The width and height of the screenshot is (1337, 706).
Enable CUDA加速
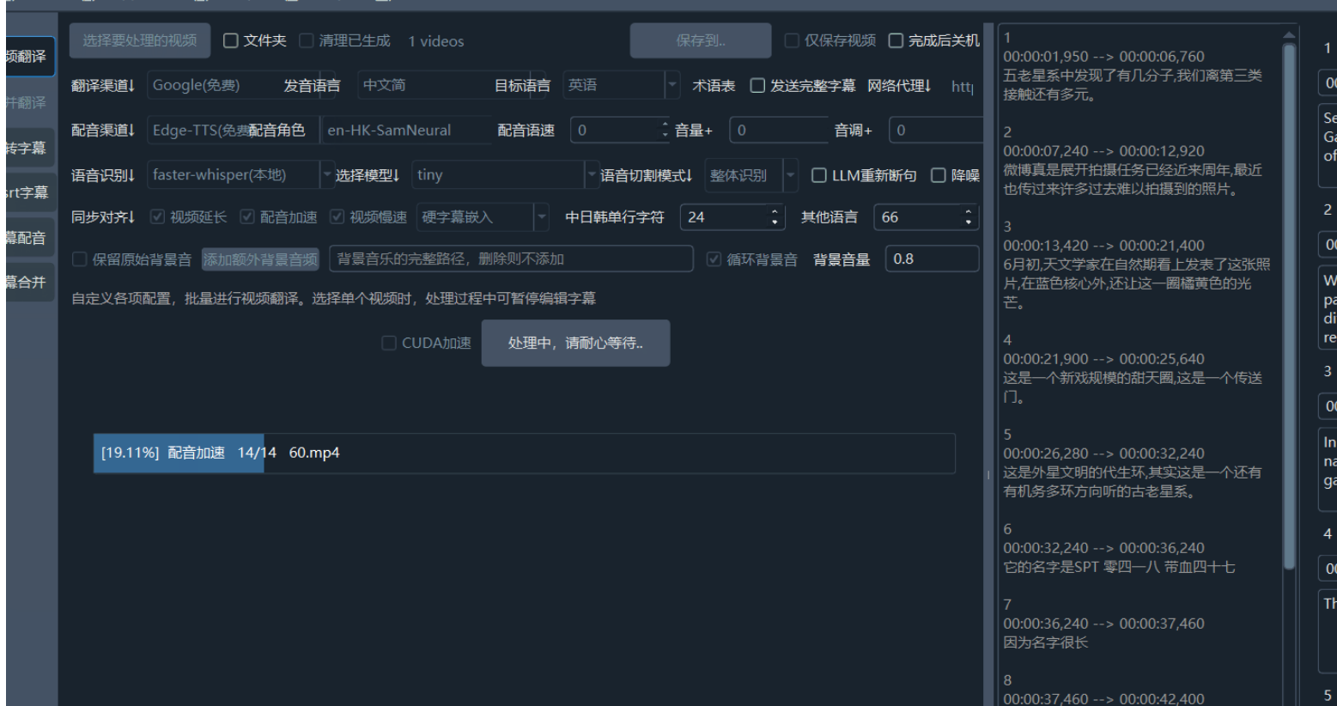[x=388, y=342]
